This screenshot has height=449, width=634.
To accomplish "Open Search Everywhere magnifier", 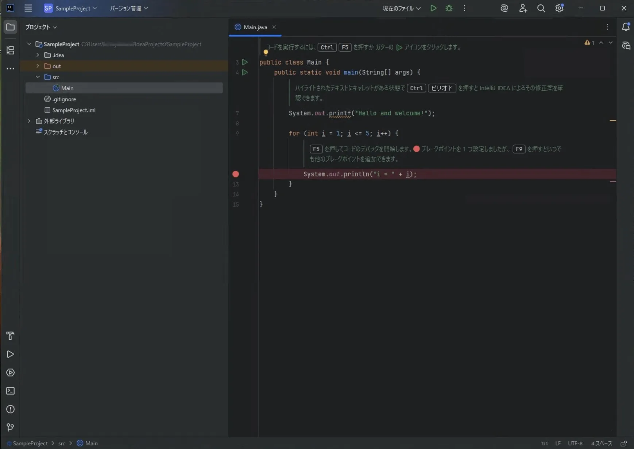I will (x=541, y=8).
